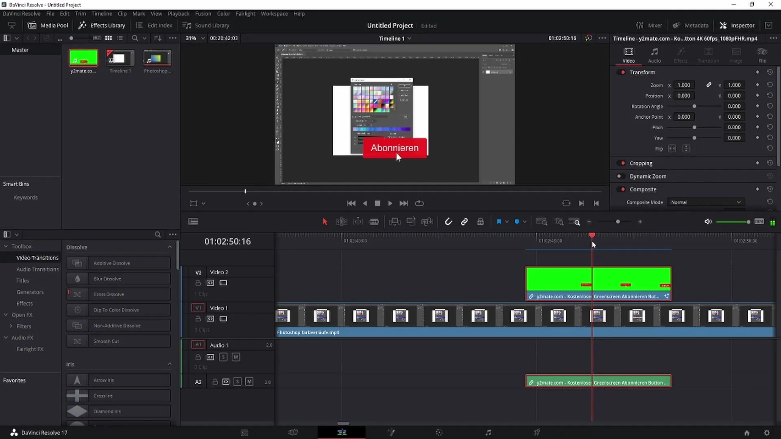Expand the Composite section in Inspector
The width and height of the screenshot is (781, 439).
coord(644,189)
